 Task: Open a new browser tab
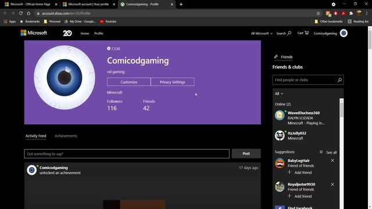click(181, 4)
